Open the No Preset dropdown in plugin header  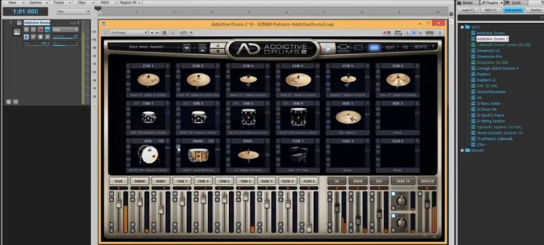coord(129,33)
